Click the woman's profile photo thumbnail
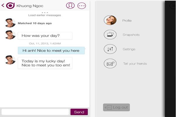This screenshot has width=176, height=117. 110,20
